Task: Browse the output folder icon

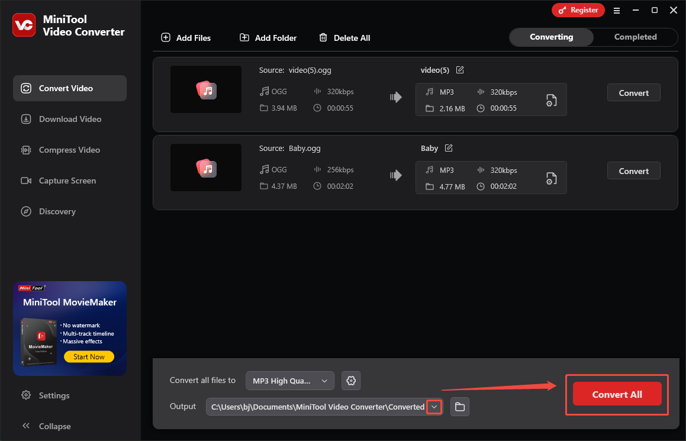Action: [460, 407]
